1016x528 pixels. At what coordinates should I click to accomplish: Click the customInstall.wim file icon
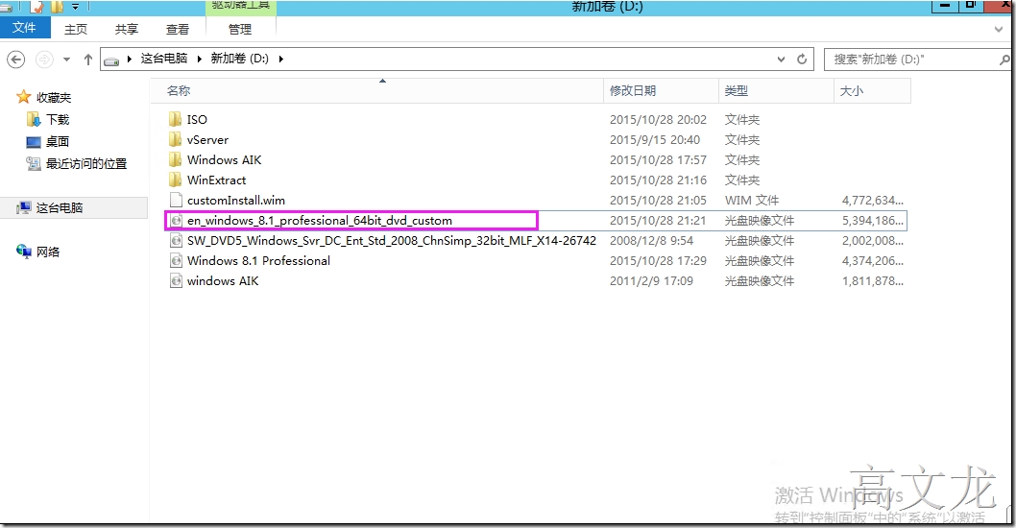[176, 200]
